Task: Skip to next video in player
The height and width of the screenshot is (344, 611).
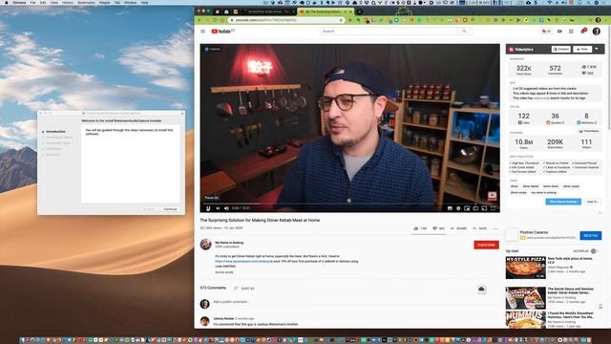Action: 218,208
